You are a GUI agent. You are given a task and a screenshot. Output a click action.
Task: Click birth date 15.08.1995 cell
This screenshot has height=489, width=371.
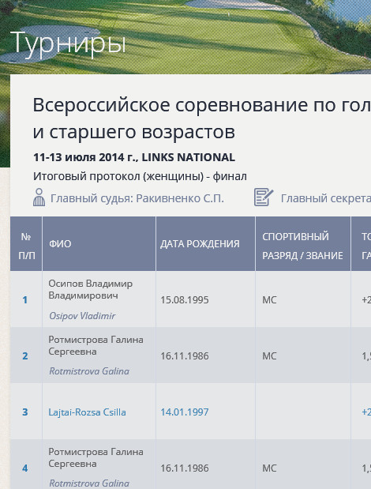(185, 299)
